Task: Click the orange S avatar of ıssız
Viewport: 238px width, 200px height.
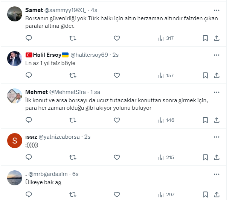Action: [x=15, y=141]
